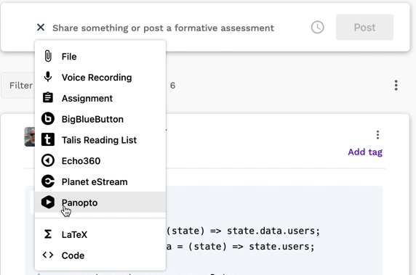Open the feed options three-dot menu

click(x=396, y=85)
